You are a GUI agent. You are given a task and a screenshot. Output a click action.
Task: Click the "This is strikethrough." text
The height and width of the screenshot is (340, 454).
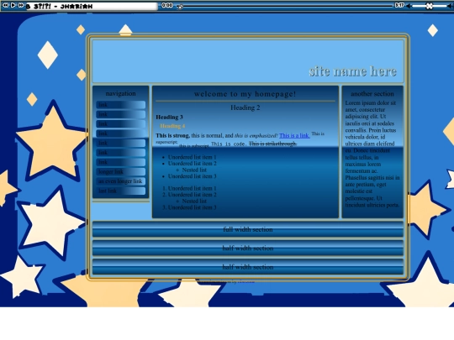(x=272, y=144)
